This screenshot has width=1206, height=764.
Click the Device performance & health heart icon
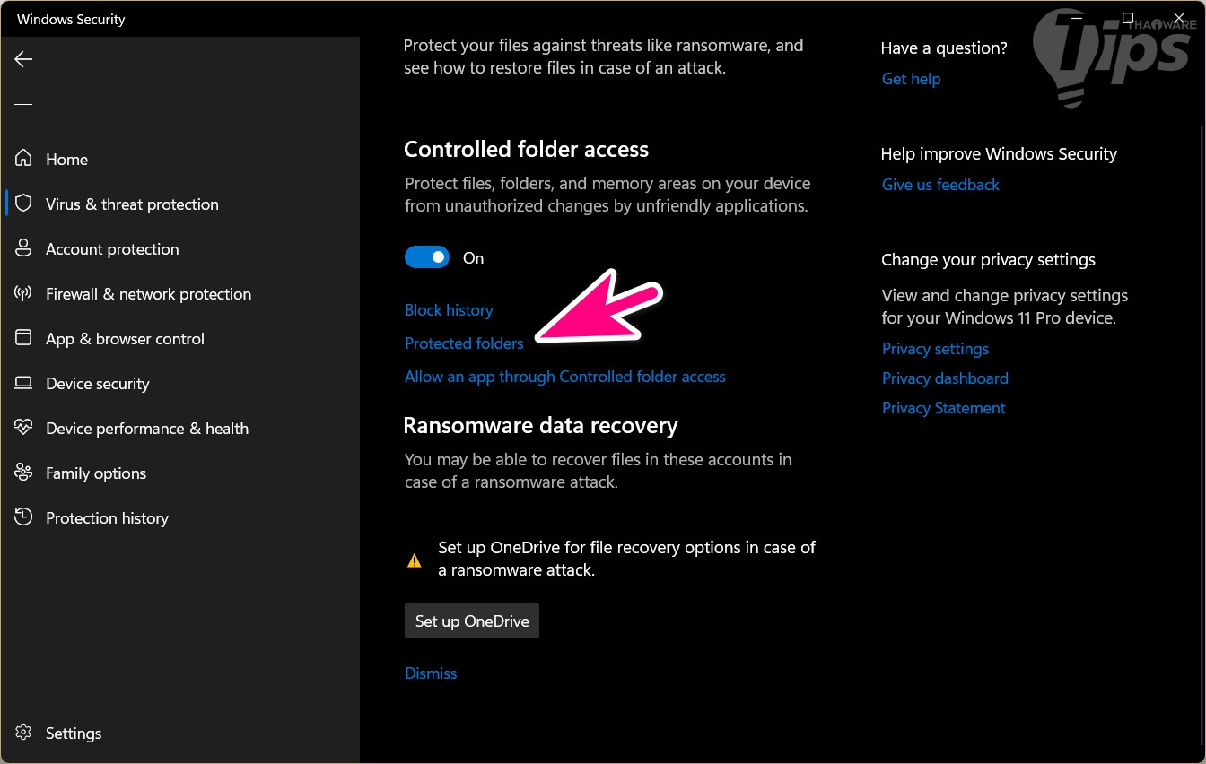click(23, 428)
